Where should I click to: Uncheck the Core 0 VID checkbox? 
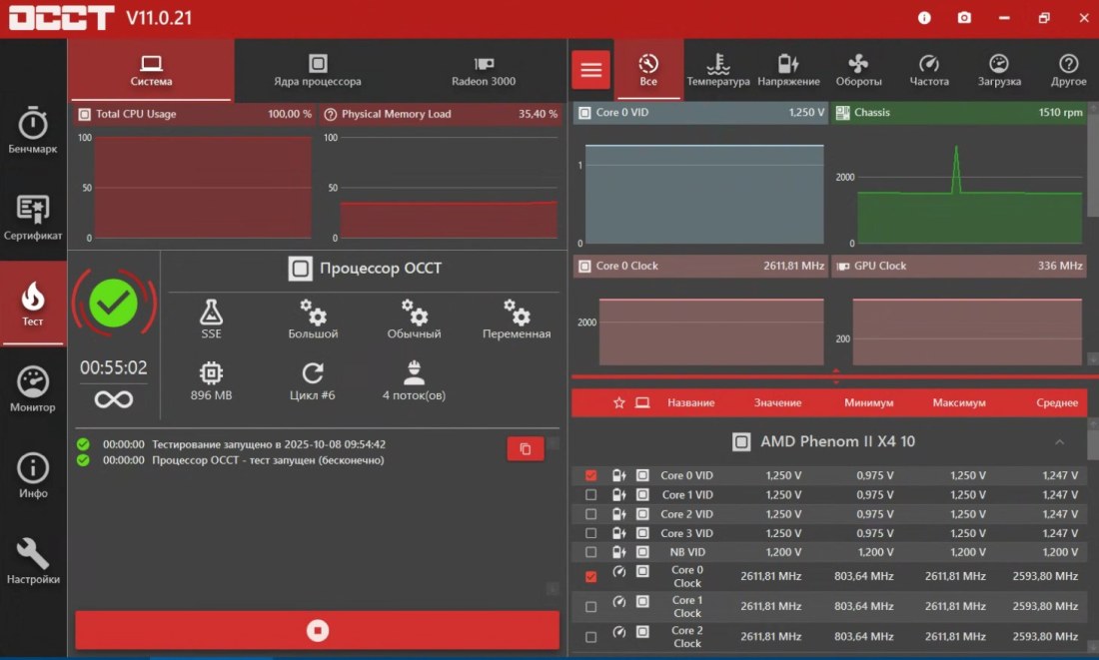tap(590, 475)
